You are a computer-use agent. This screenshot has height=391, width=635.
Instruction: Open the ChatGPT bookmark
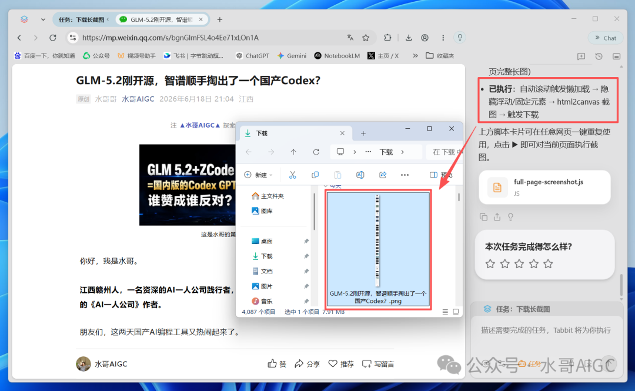[253, 56]
